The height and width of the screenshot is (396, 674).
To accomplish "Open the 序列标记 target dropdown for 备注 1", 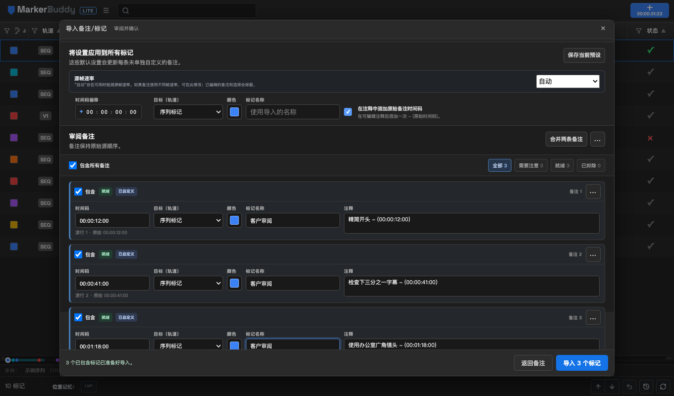I will click(x=188, y=220).
